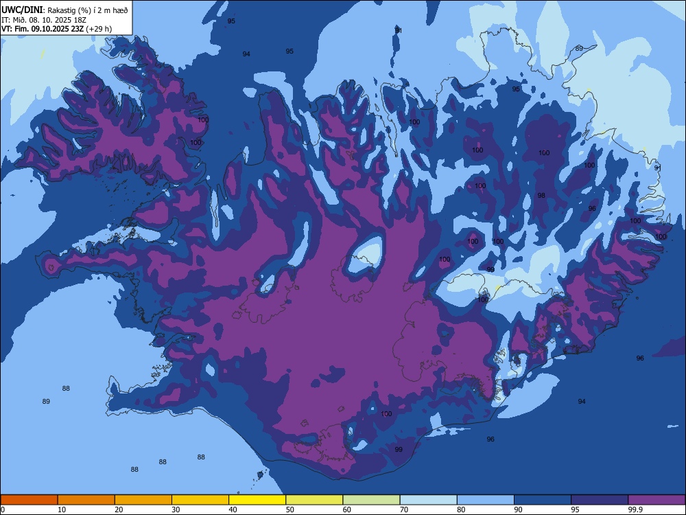Click the 'VT: Fim. 09.10.2025 23Z' valid time
Image resolution: width=686 pixels, height=515 pixels.
coord(43,29)
